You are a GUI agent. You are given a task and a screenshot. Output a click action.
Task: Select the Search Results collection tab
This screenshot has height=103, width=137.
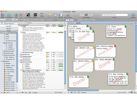[x=9, y=23]
